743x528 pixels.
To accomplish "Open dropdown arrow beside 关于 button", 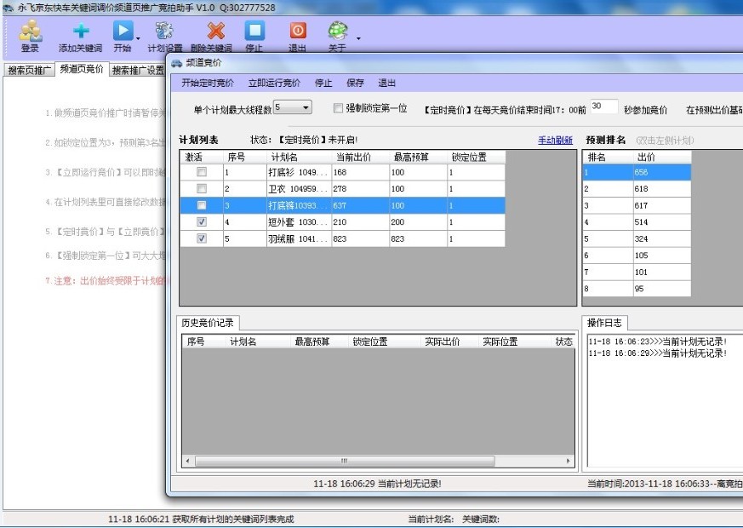I will click(358, 38).
